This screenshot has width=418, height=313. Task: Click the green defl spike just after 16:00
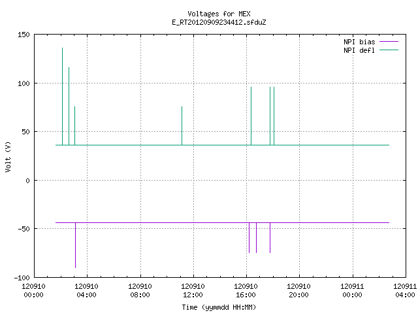pos(251,116)
